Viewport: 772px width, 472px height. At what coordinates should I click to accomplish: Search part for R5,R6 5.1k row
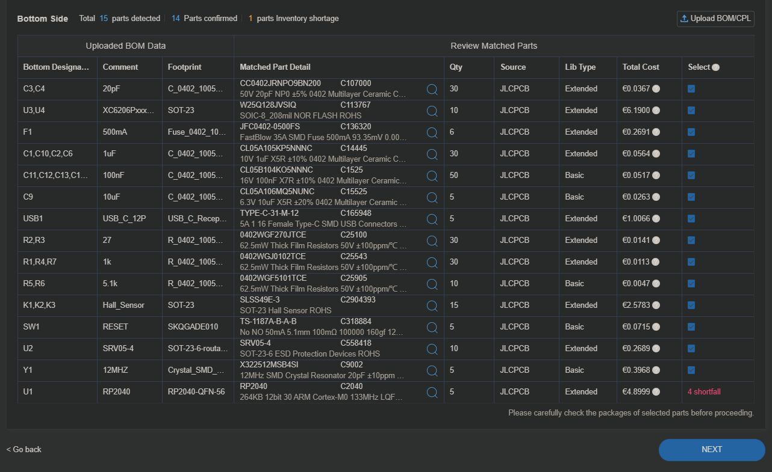(x=432, y=284)
